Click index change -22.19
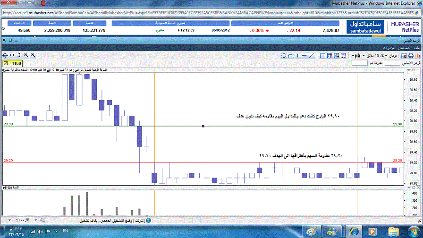This screenshot has height=238, width=423. [x=293, y=31]
